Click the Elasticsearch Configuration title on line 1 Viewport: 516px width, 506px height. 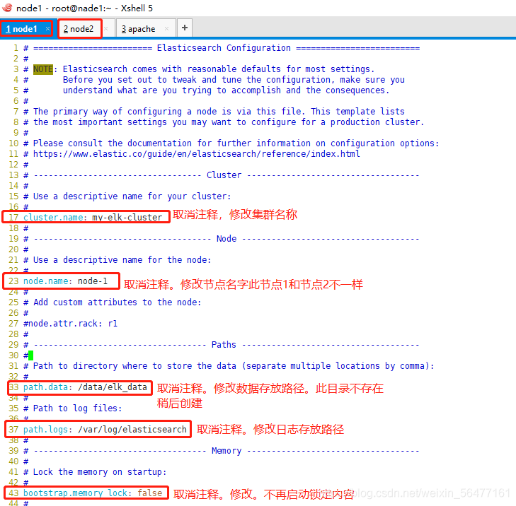224,48
